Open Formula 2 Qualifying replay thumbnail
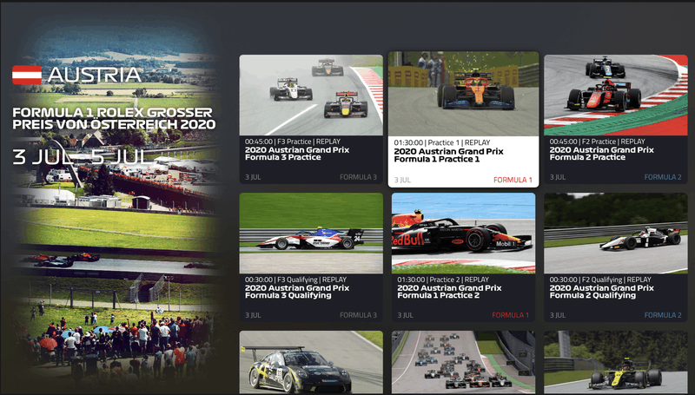 click(x=616, y=234)
